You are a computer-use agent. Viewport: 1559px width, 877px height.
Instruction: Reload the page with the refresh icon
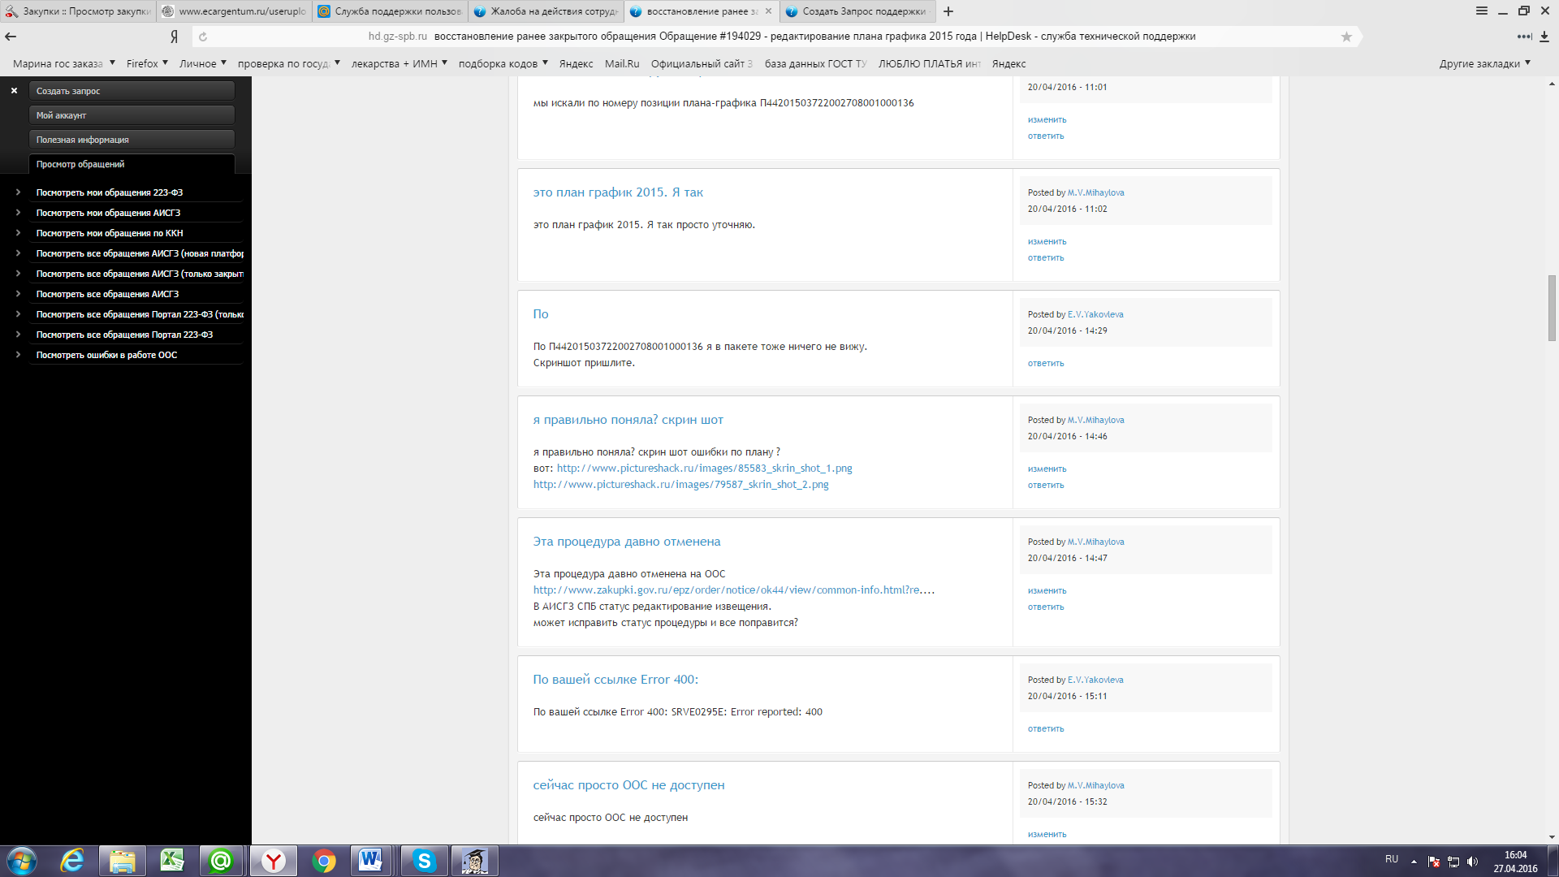click(203, 37)
